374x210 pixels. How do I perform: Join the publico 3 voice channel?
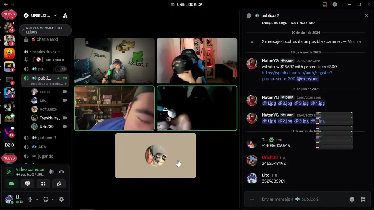[x=45, y=138]
